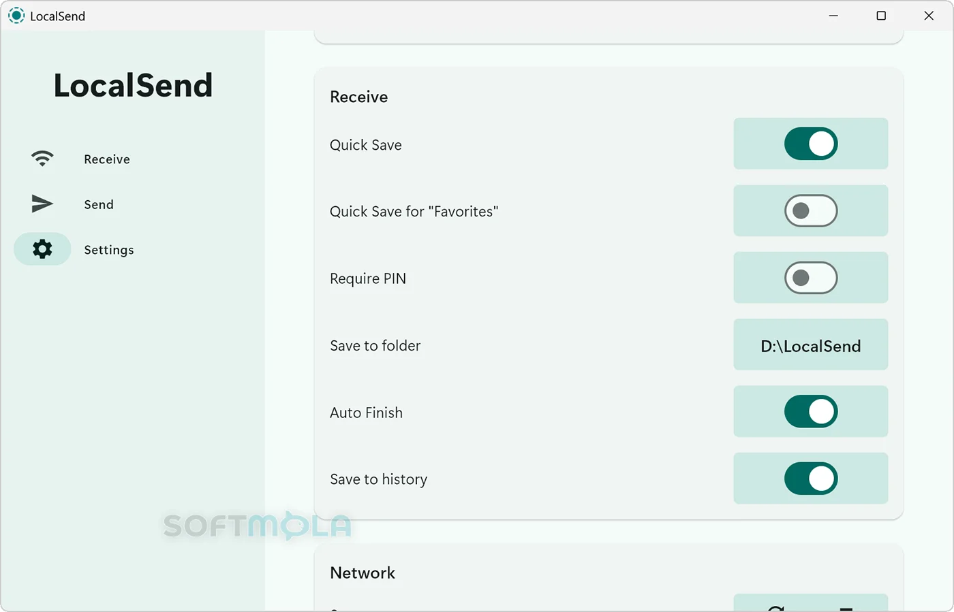This screenshot has height=612, width=954.
Task: Turn off Save to history switch
Action: click(811, 479)
